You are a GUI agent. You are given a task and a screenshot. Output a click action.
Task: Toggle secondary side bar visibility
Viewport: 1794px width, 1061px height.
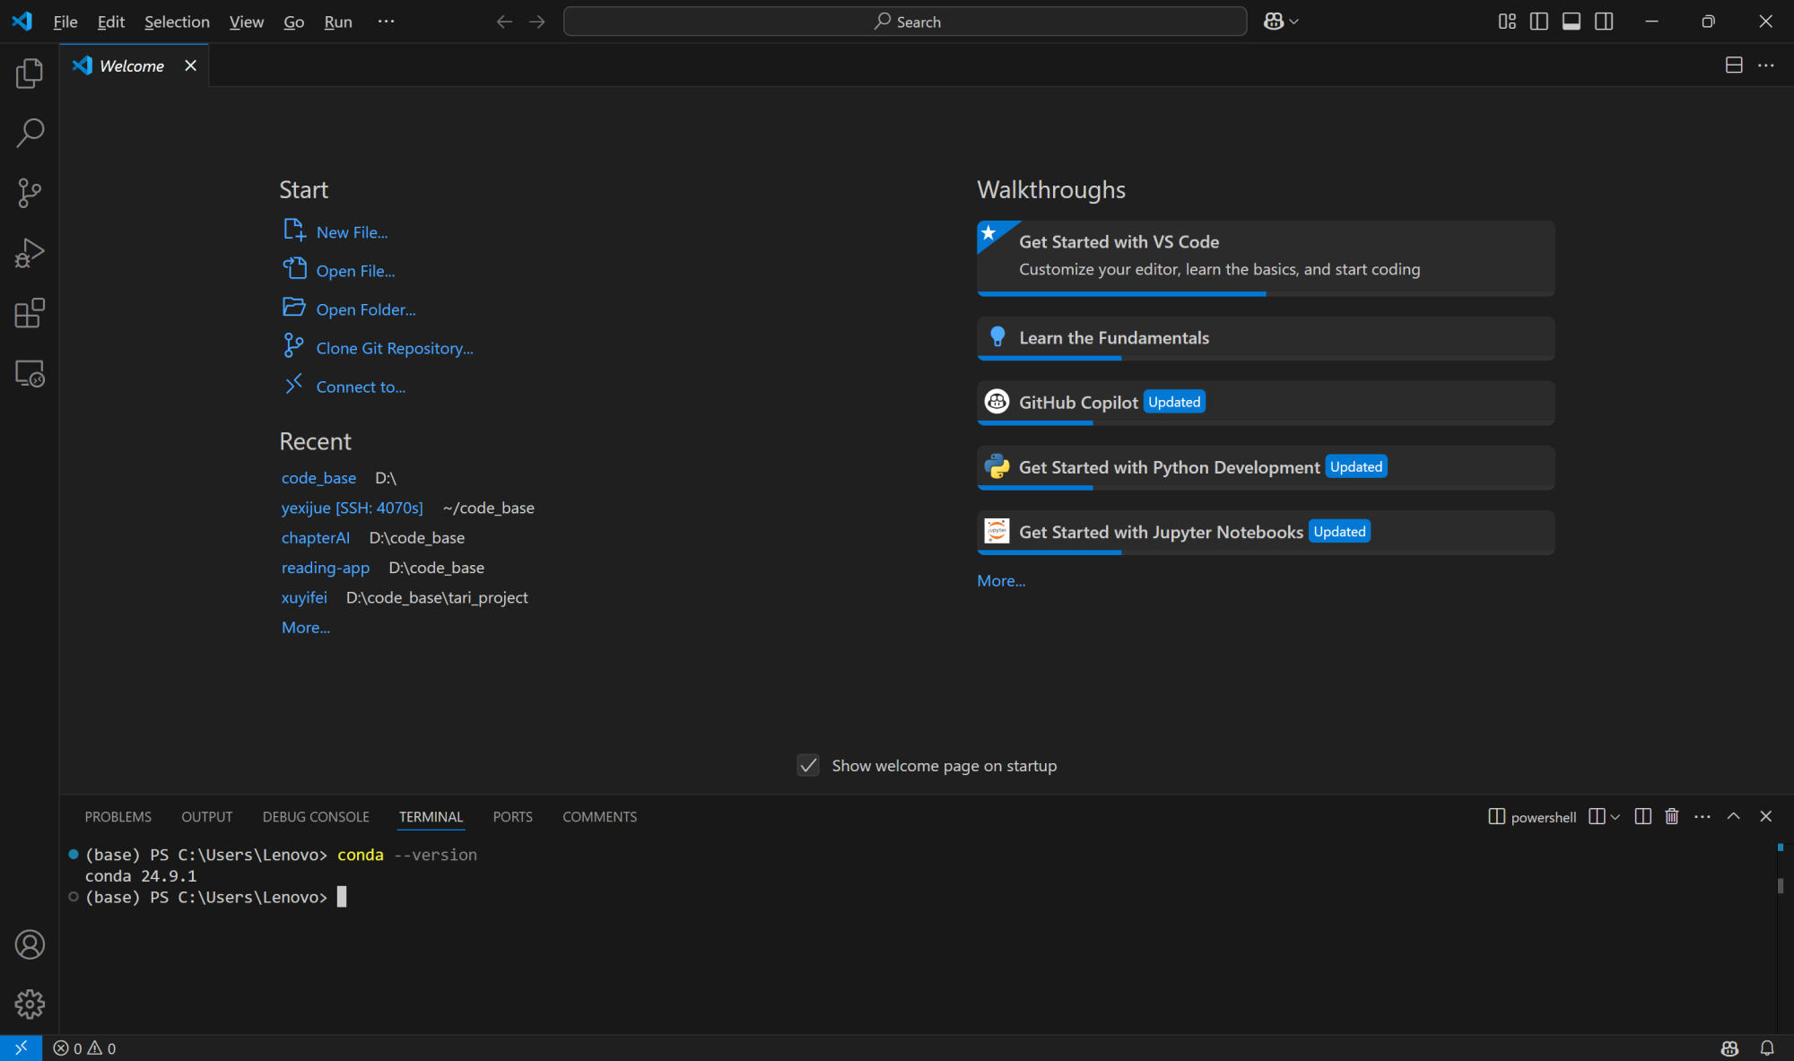(1604, 22)
